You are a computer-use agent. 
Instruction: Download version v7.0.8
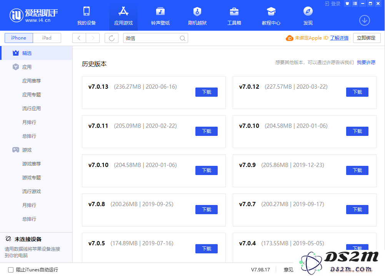(x=207, y=210)
